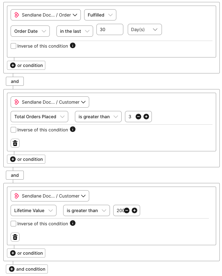The height and width of the screenshot is (276, 222).
Task: Click the number field showing 30
Action: pos(110,29)
